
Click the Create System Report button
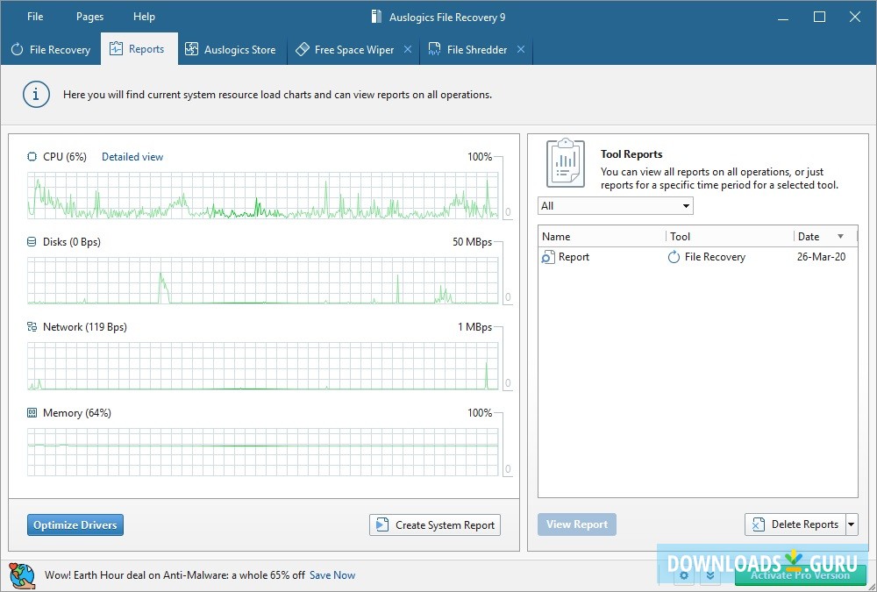tap(435, 524)
